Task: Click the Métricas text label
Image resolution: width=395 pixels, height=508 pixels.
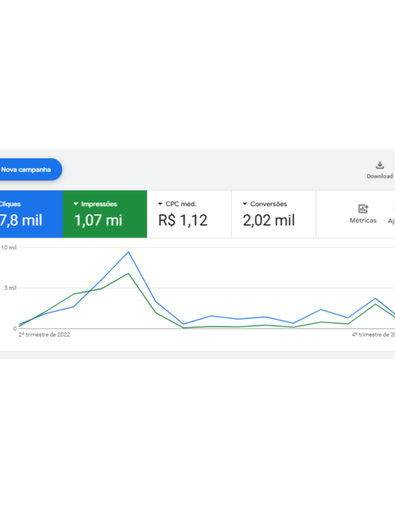Action: (363, 221)
